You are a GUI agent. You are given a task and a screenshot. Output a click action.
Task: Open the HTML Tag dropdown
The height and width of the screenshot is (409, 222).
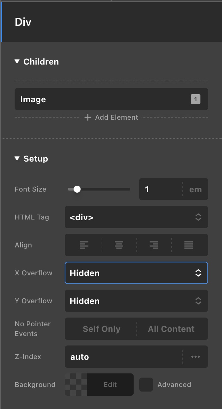pyautogui.click(x=136, y=217)
